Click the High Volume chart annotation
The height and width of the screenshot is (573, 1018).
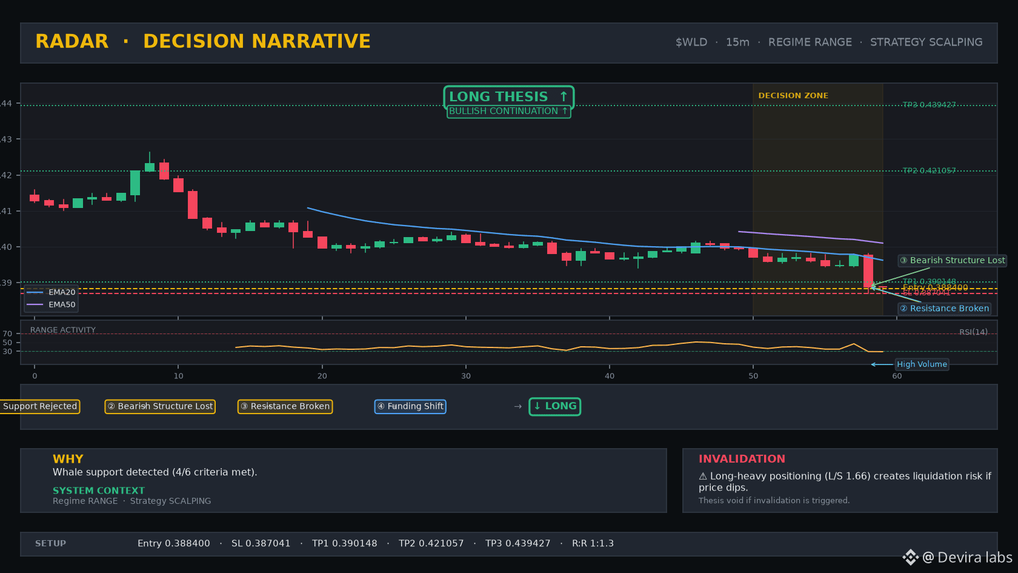click(x=922, y=364)
